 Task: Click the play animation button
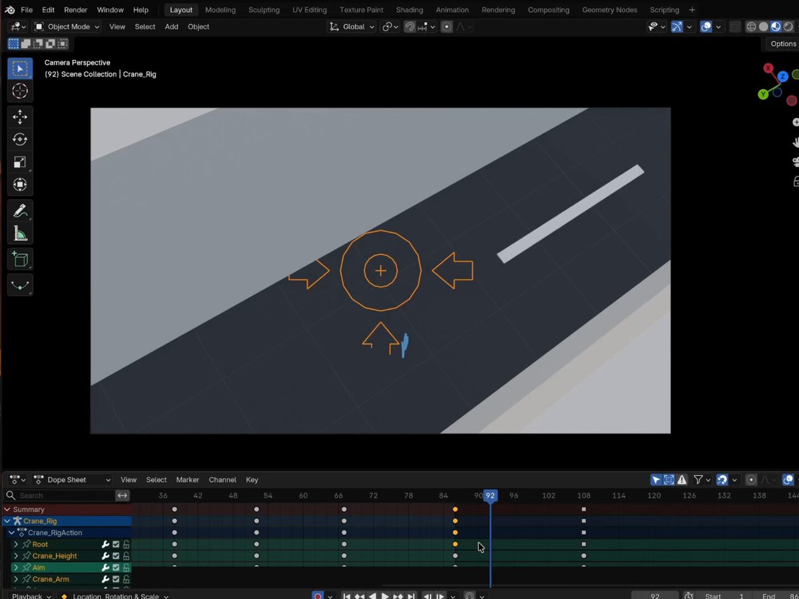click(385, 596)
